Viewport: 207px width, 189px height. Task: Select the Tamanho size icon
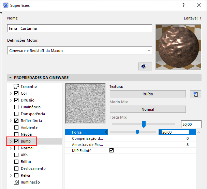[16, 86]
